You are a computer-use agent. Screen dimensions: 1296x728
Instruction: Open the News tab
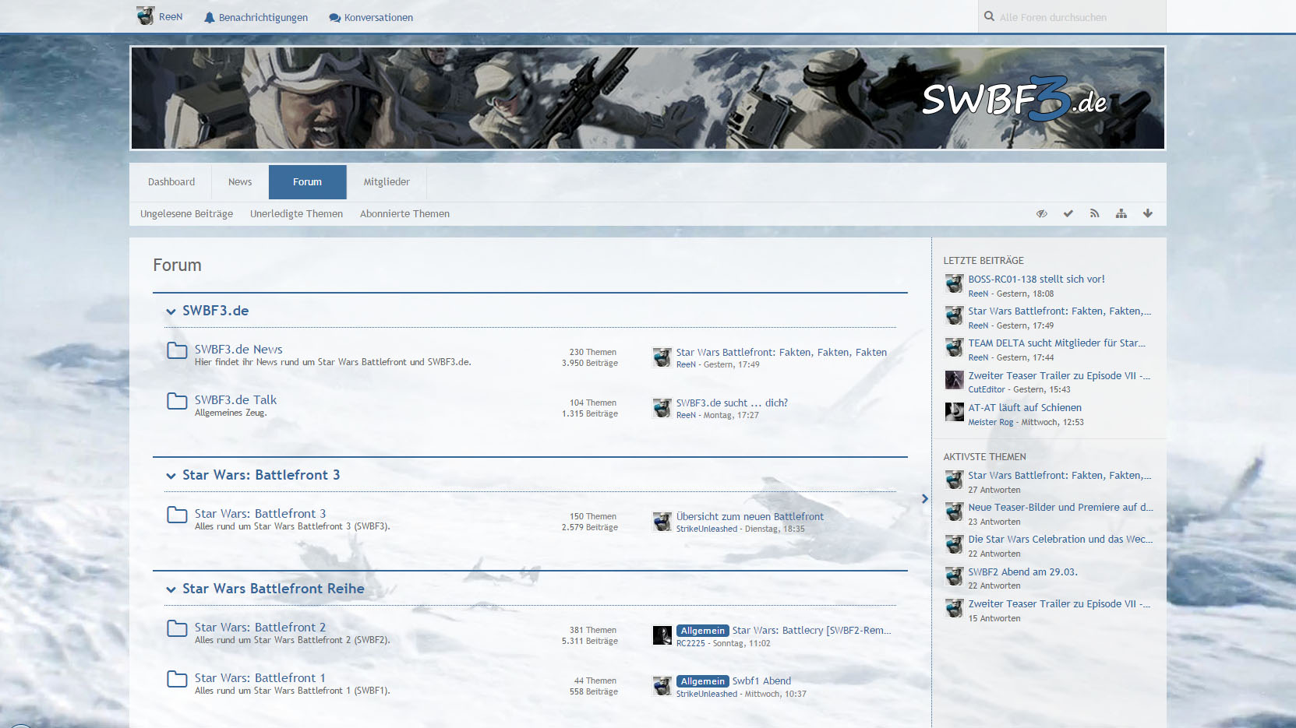coord(240,182)
